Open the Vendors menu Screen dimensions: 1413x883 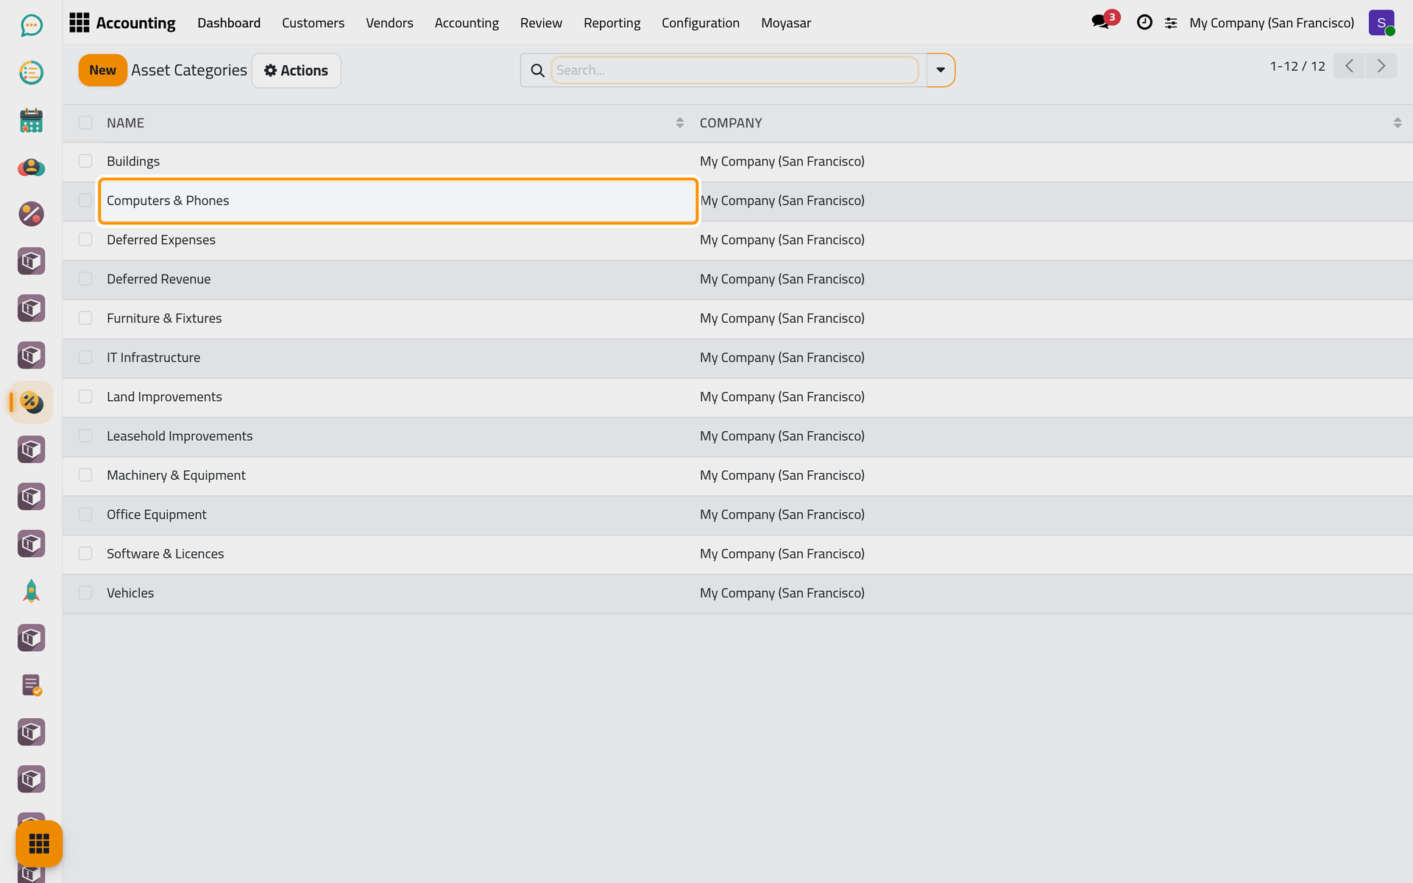click(x=389, y=23)
